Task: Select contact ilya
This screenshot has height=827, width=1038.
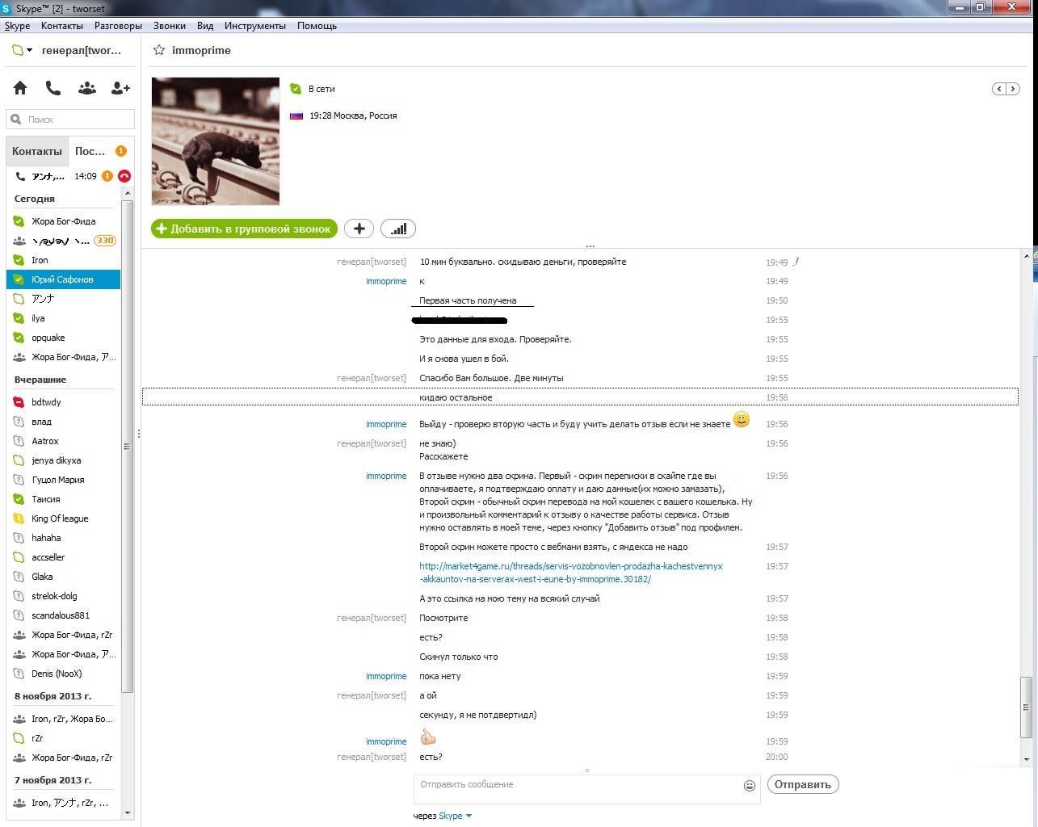Action: 63,318
